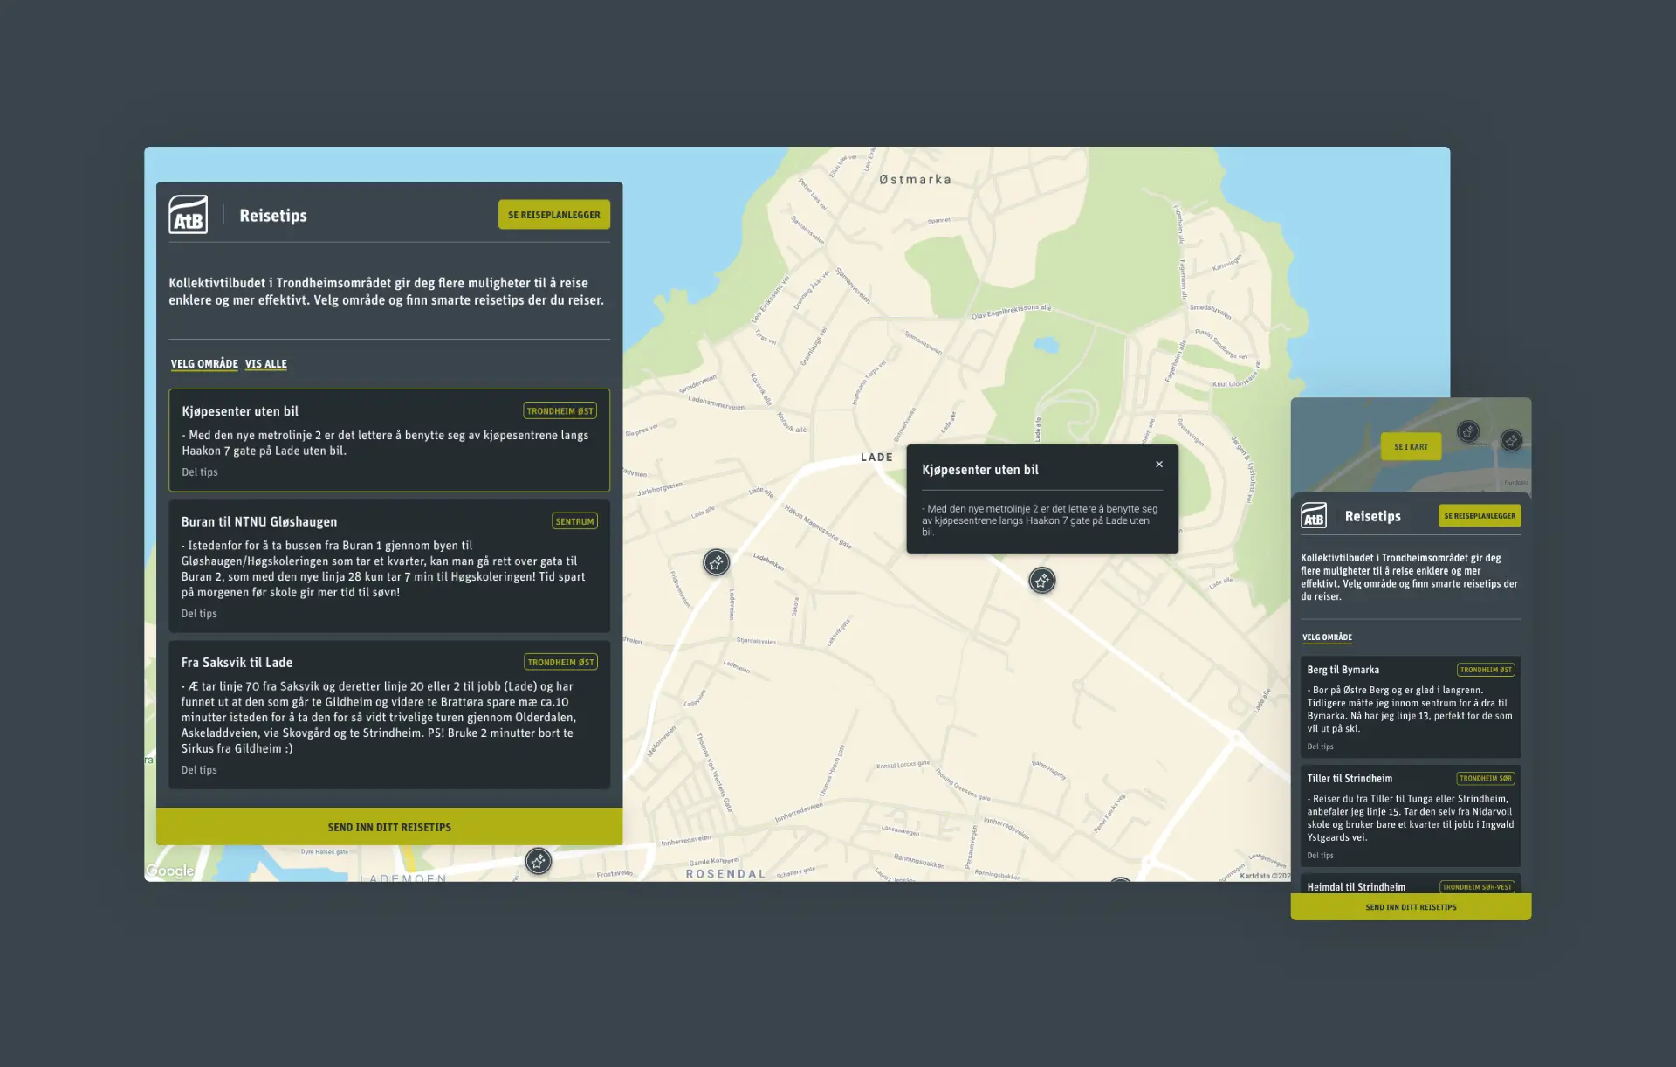Open Velg område filter in mobile panel

(x=1327, y=637)
